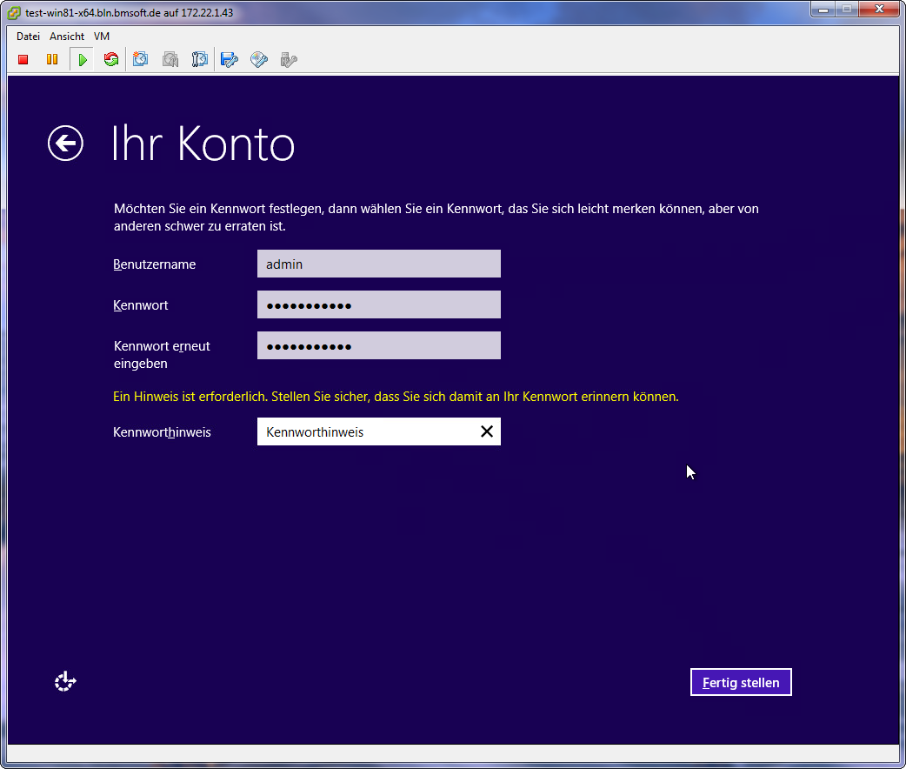Close the VMware console window
The width and height of the screenshot is (906, 769).
879,10
